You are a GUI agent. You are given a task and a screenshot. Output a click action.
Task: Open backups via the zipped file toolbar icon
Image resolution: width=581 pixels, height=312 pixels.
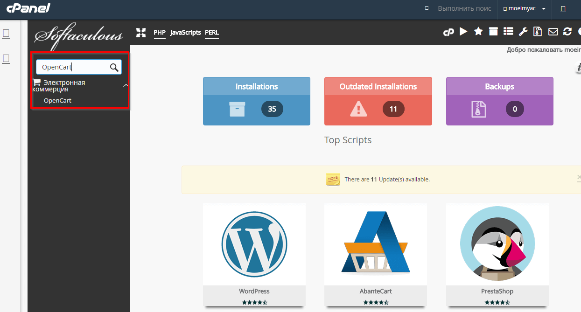click(x=538, y=32)
